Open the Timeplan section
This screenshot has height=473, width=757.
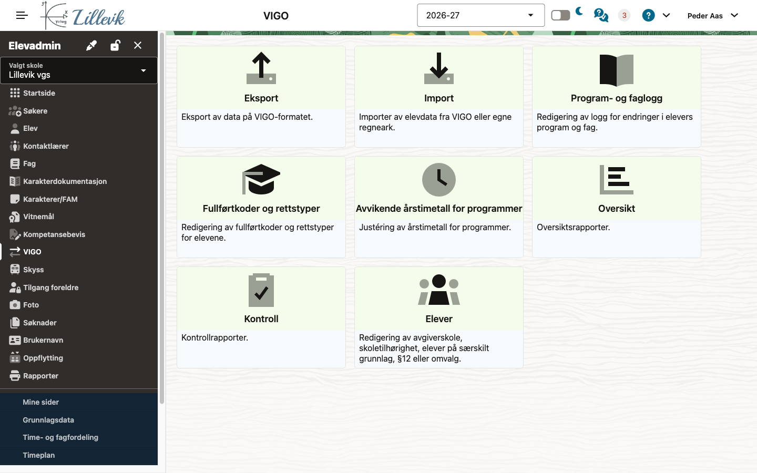pyautogui.click(x=79, y=455)
